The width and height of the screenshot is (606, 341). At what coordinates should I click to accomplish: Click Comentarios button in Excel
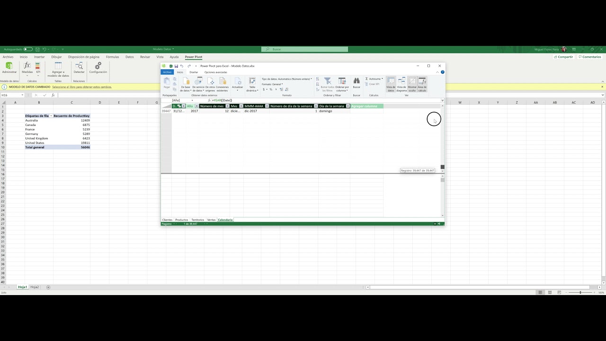[x=589, y=57]
